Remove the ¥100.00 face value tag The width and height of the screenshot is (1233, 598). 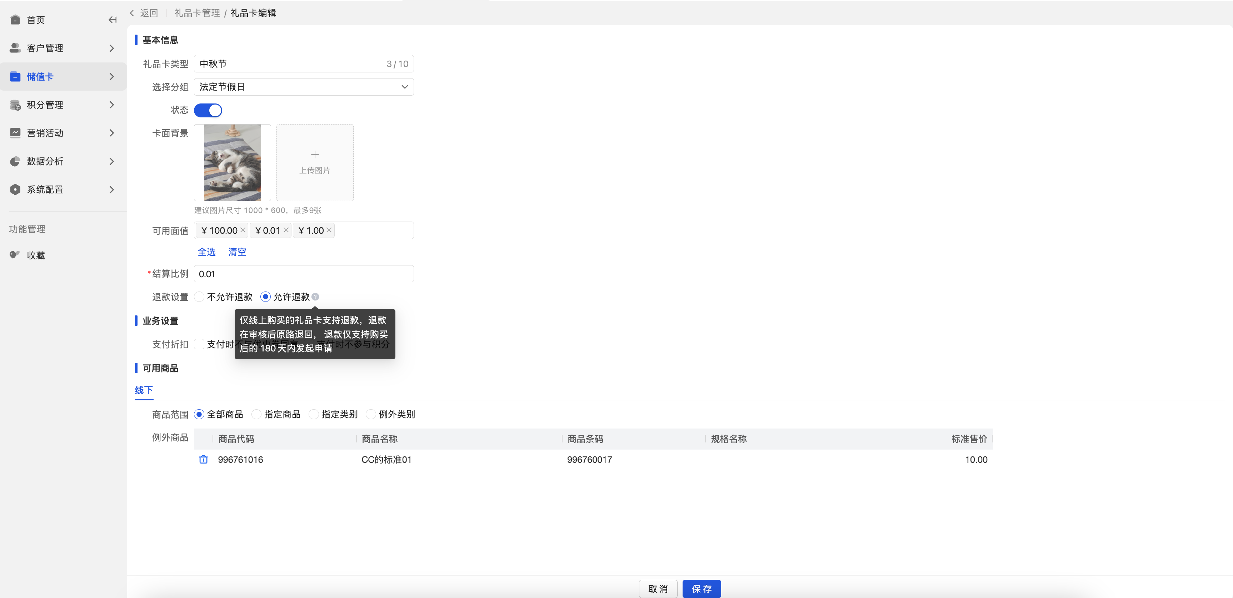tap(243, 230)
